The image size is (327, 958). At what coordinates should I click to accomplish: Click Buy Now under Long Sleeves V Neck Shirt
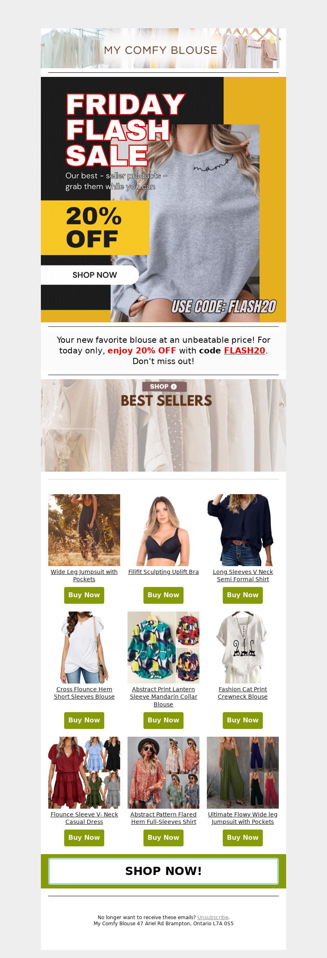(x=243, y=595)
